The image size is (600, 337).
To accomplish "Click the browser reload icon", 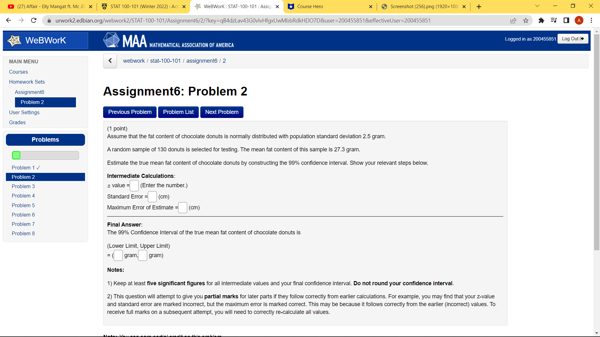I will point(34,21).
